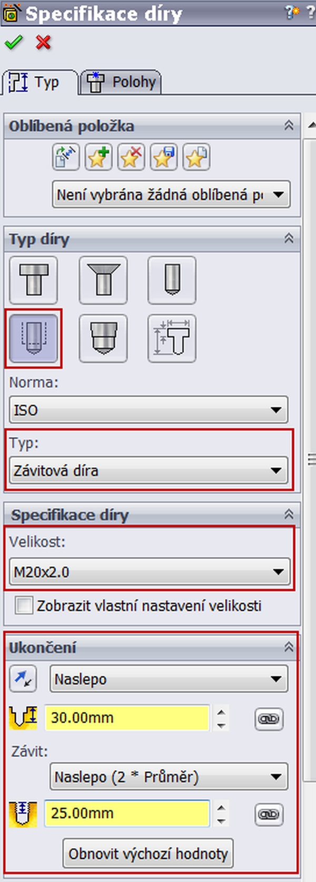
Task: Open the Velikost M20x2.0 dropdown
Action: [x=150, y=572]
